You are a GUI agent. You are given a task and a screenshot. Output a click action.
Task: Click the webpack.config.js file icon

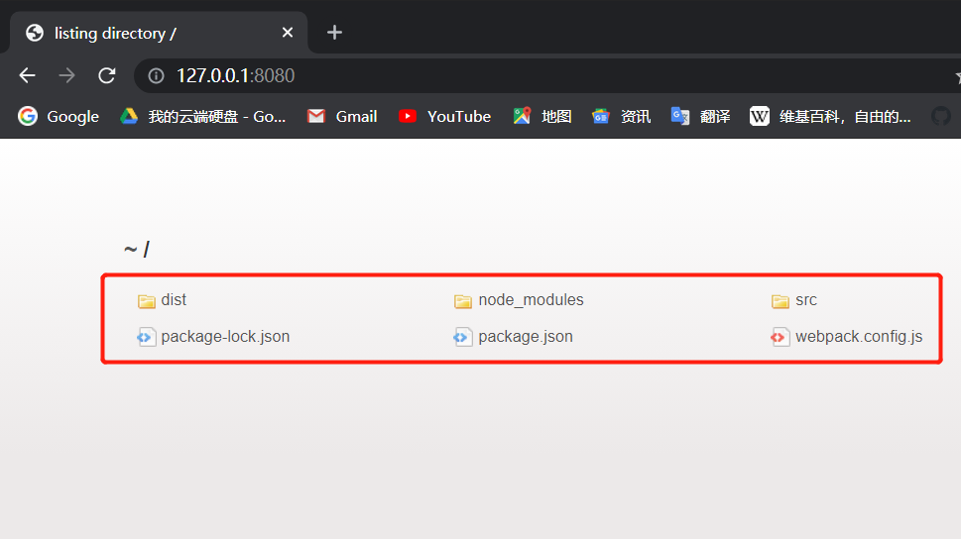coord(780,337)
